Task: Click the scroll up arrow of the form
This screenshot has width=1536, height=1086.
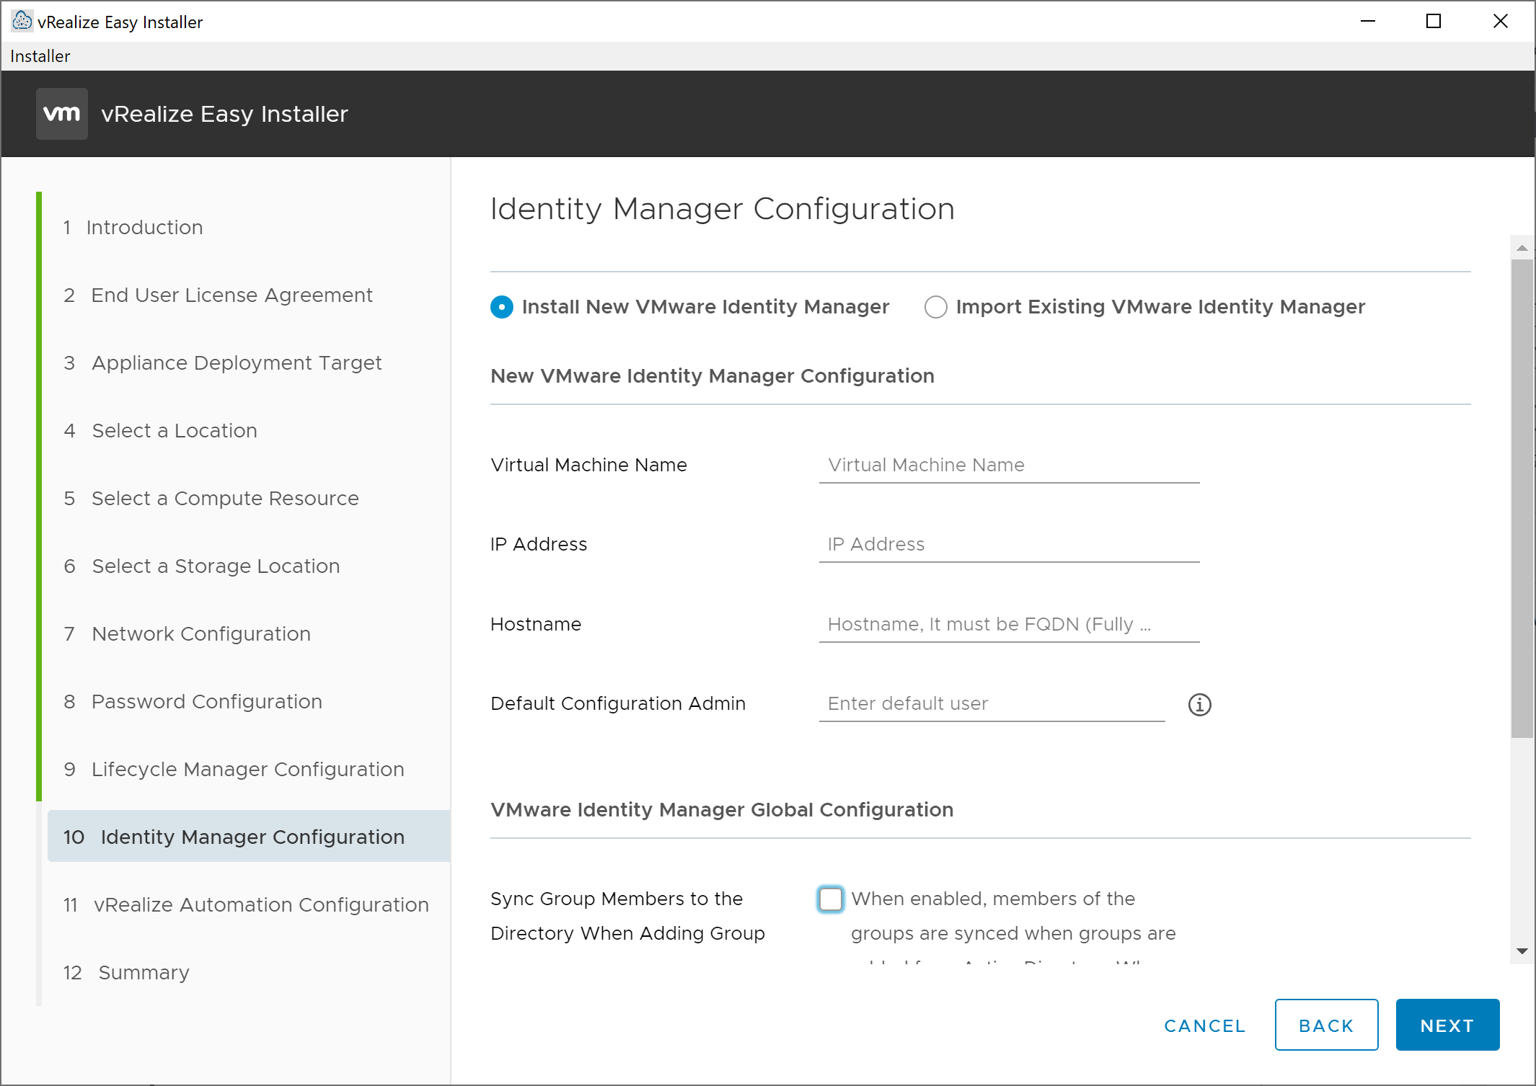Action: coord(1522,248)
